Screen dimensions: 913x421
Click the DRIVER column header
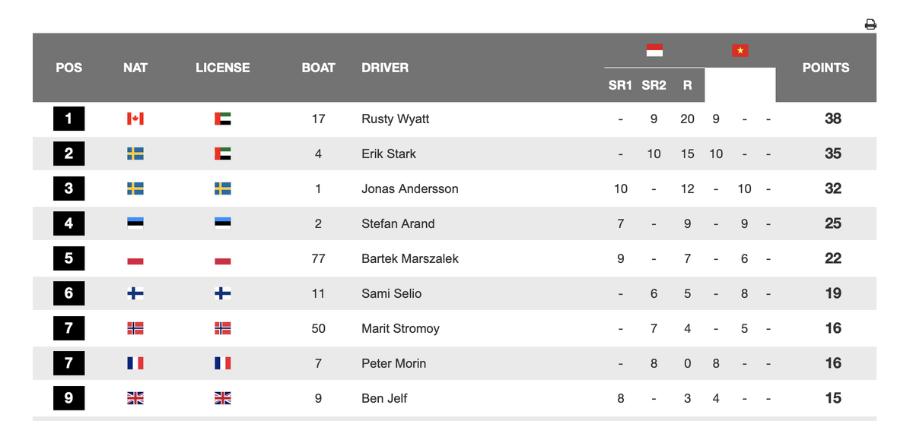[x=385, y=68]
